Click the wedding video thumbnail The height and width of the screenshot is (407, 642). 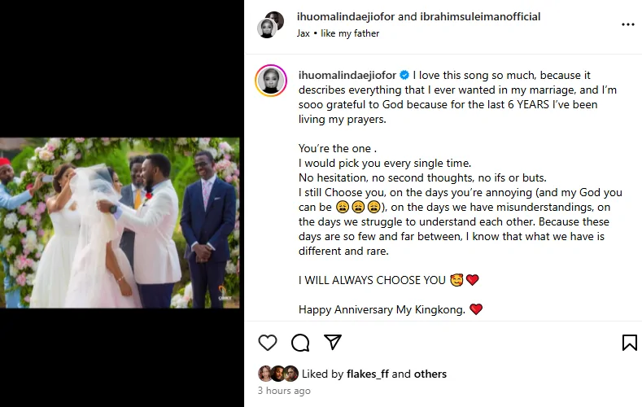120,223
